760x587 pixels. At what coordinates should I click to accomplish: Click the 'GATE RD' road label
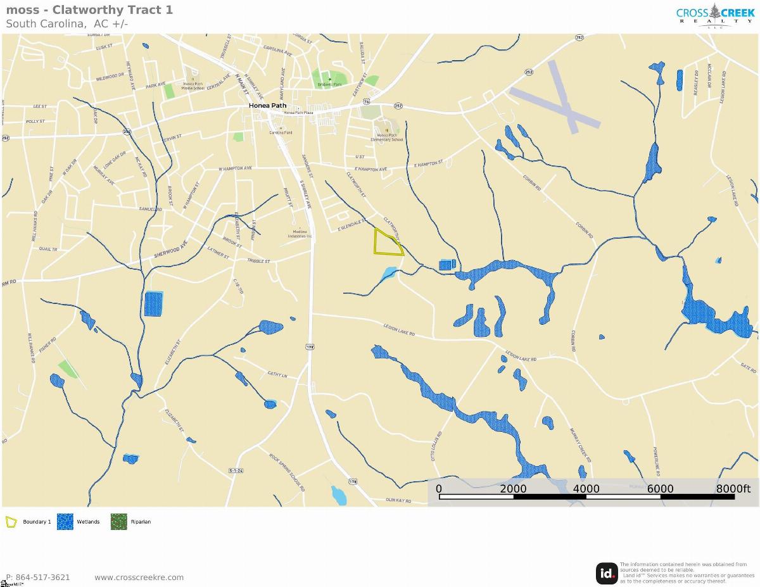coord(749,367)
